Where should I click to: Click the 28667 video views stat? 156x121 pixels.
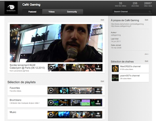(148, 4)
